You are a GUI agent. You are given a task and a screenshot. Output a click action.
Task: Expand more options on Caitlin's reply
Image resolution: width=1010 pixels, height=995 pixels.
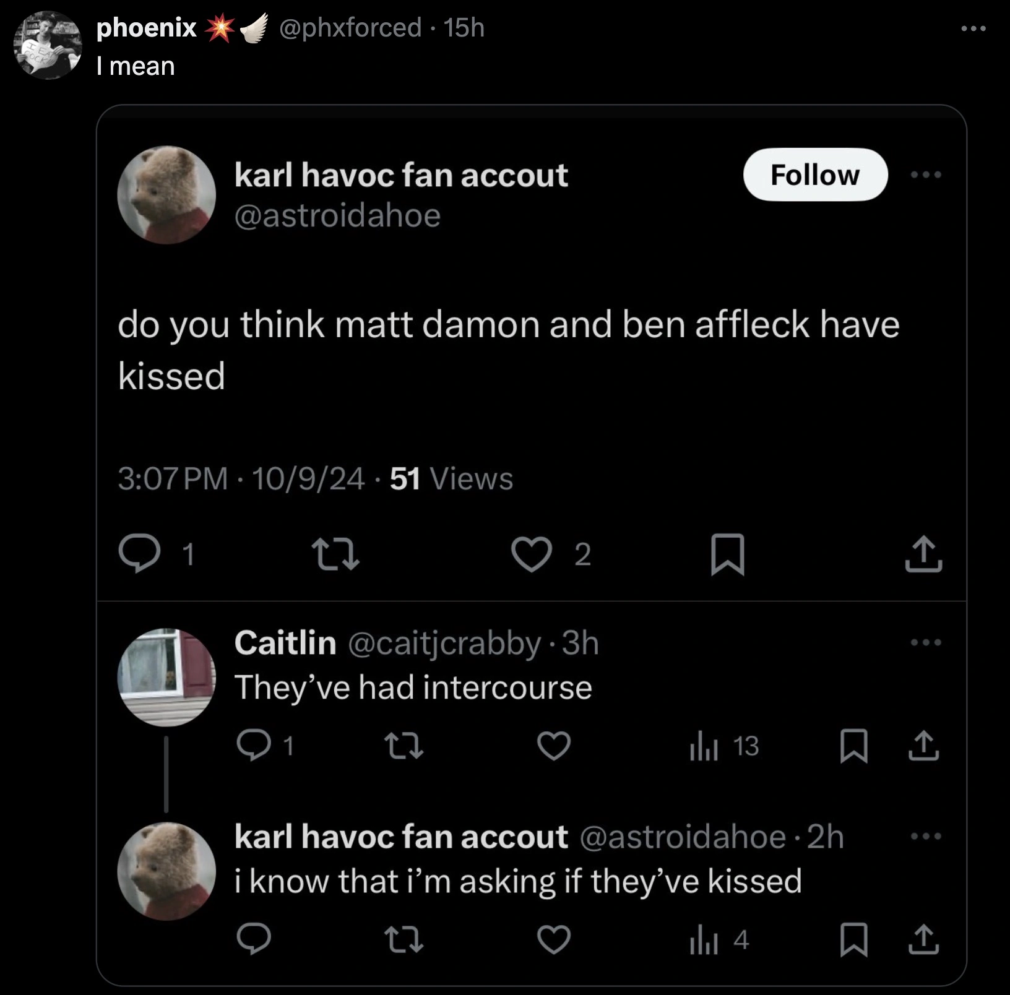[x=926, y=643]
